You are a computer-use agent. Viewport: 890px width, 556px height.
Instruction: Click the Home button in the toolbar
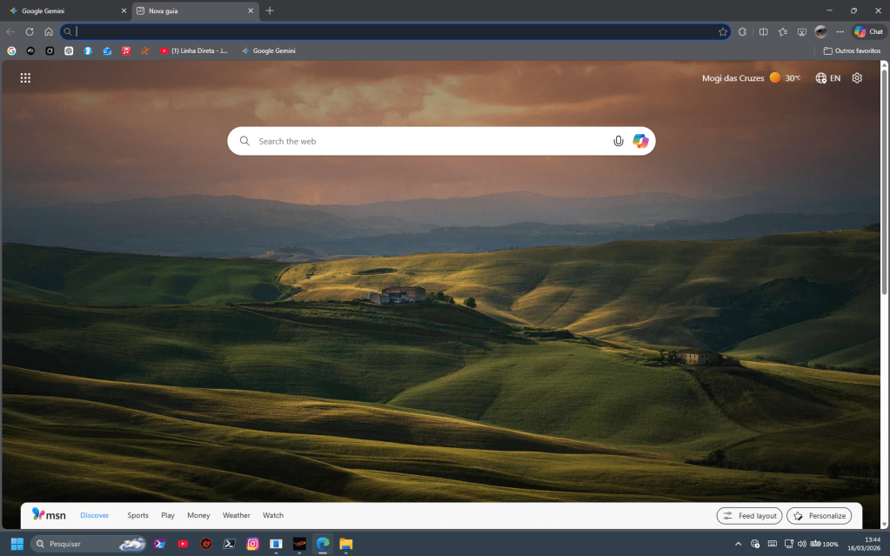(49, 31)
